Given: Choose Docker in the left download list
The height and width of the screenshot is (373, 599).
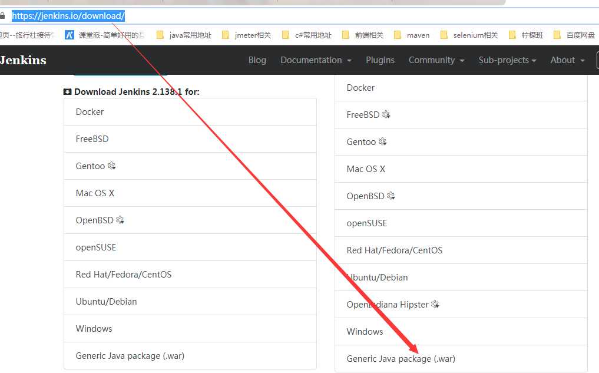Looking at the screenshot, I should coord(190,111).
